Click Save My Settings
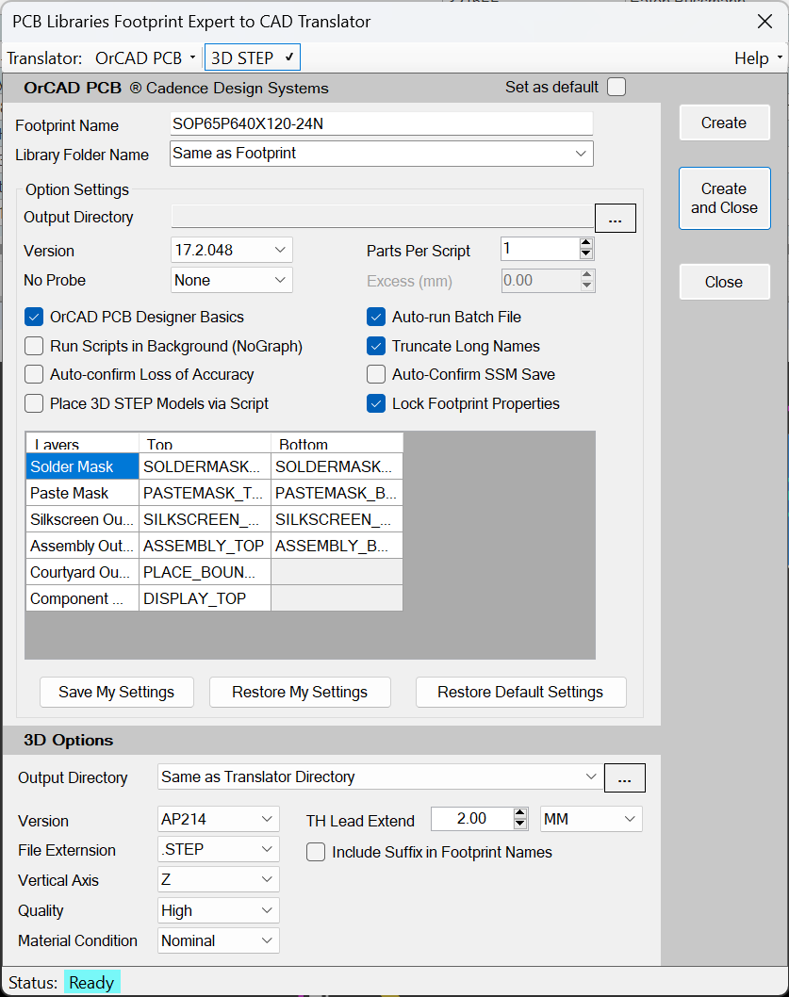The image size is (789, 997). click(117, 692)
